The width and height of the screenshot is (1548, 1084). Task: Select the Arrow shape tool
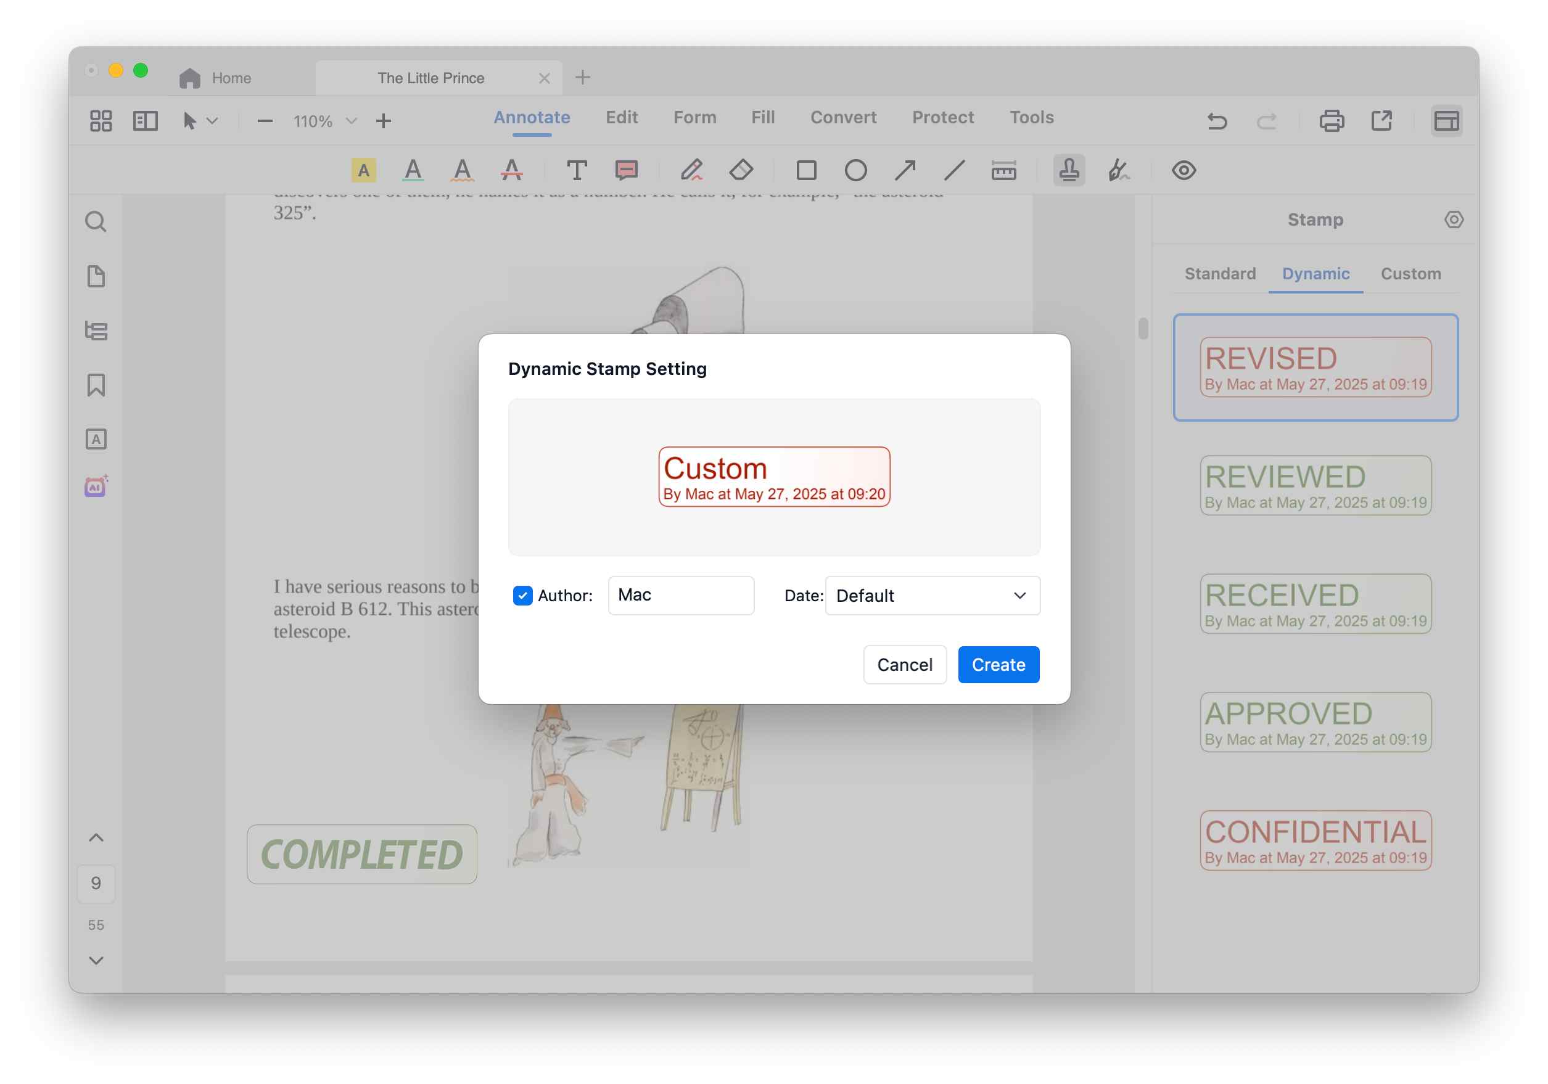click(x=905, y=170)
